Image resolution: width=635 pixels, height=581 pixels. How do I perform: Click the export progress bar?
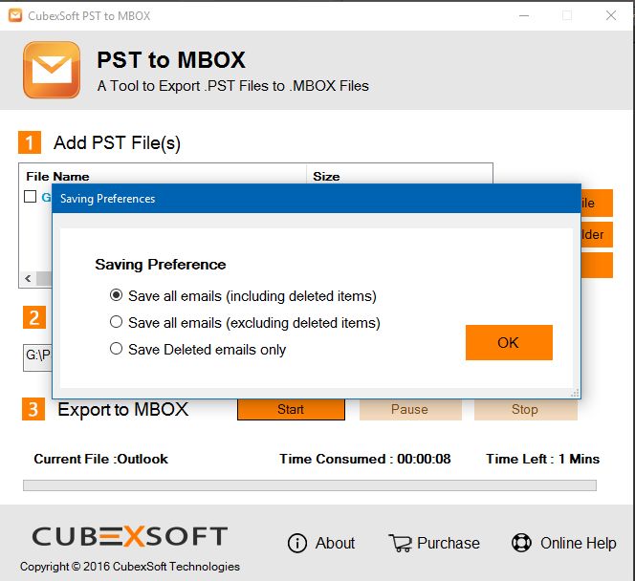pos(310,485)
